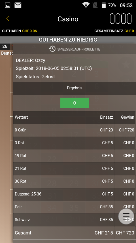Click the history clock icon
The width and height of the screenshot is (136, 243).
click(x=52, y=49)
